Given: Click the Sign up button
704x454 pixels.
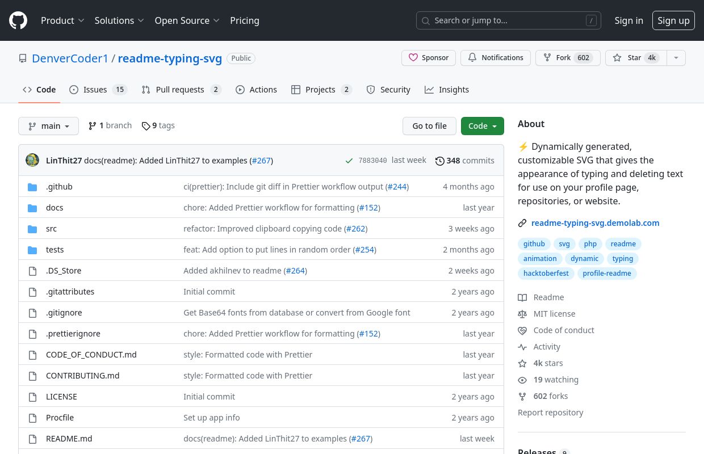Looking at the screenshot, I should point(673,20).
